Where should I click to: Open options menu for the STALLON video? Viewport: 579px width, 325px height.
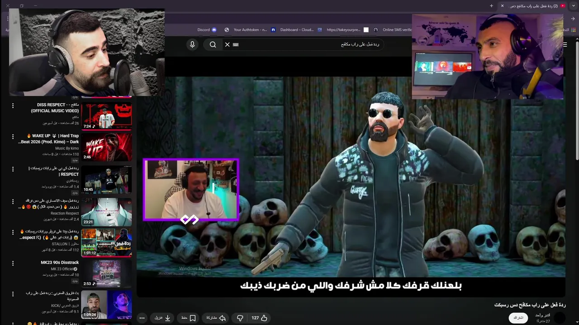tap(13, 232)
